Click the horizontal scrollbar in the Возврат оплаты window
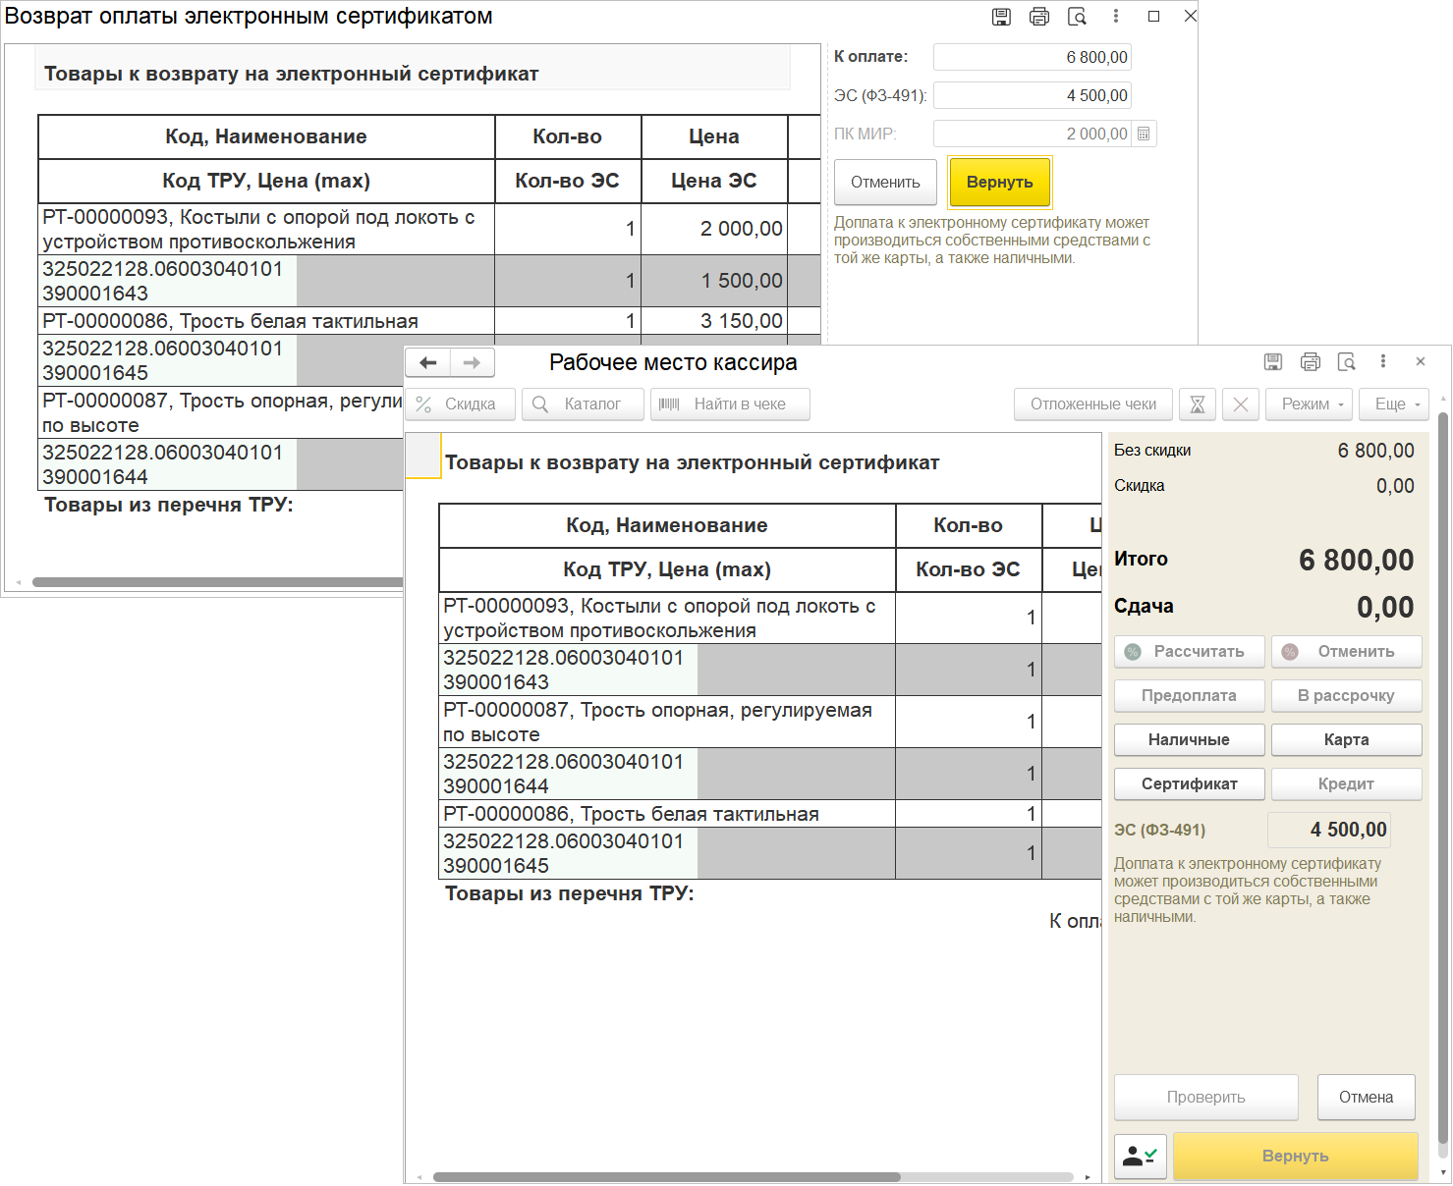The width and height of the screenshot is (1453, 1186). tap(217, 582)
